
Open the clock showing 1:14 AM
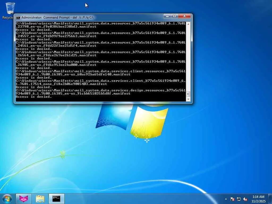click(x=258, y=199)
